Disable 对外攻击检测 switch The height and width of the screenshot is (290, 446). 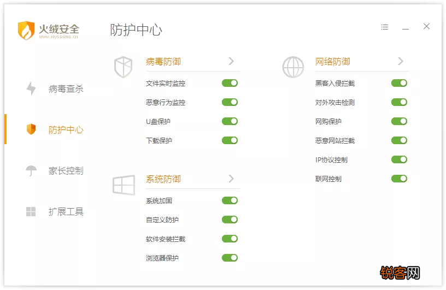[400, 102]
